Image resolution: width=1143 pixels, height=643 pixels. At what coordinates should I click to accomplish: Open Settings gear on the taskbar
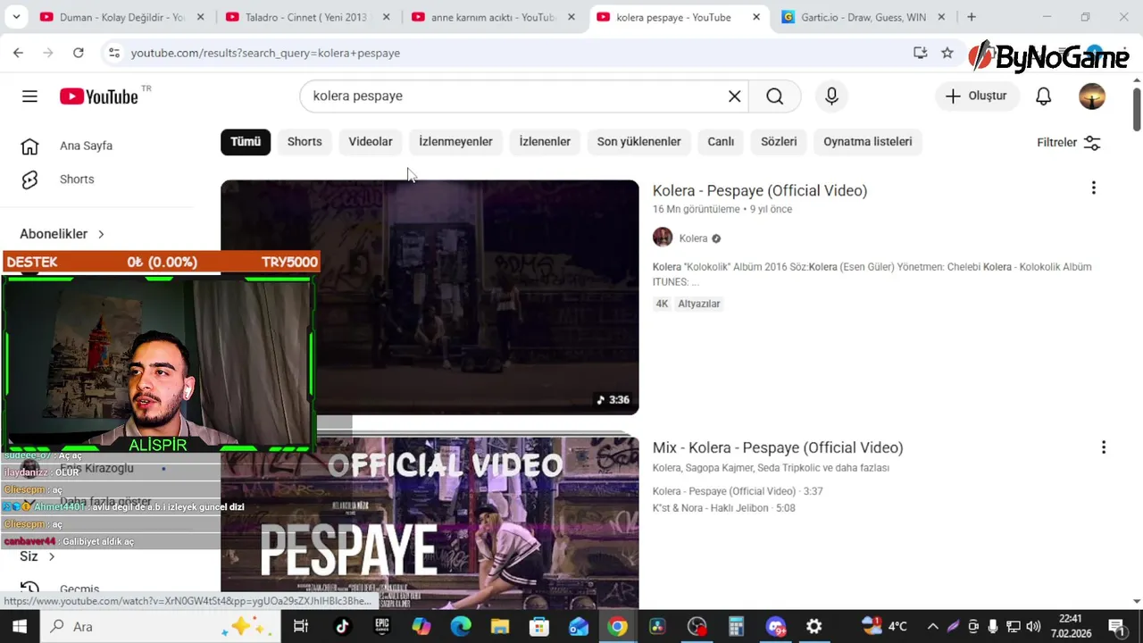pyautogui.click(x=814, y=626)
